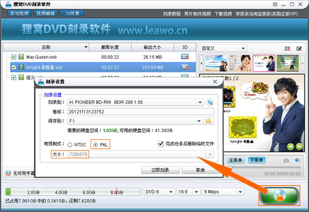The image size is (309, 212).
Task: Click green next-page arrow in menu preview
Action: point(299,146)
